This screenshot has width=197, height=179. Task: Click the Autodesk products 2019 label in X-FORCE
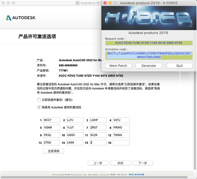148,33
